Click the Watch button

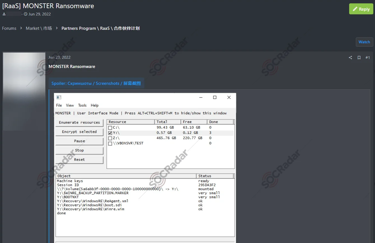364,42
